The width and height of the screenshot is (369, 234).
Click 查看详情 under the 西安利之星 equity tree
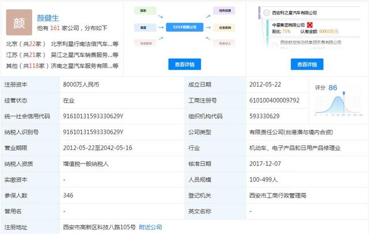(x=307, y=64)
